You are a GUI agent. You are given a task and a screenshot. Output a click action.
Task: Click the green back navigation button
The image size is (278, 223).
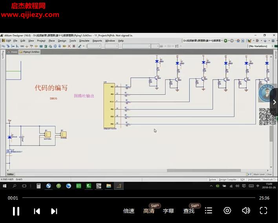click(225, 41)
